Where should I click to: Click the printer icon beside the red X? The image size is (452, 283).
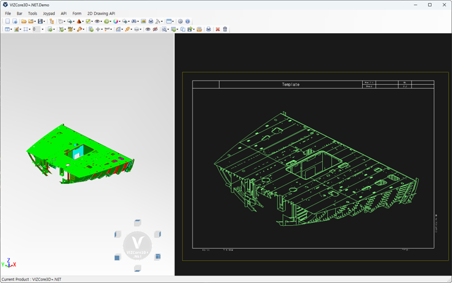click(x=208, y=29)
